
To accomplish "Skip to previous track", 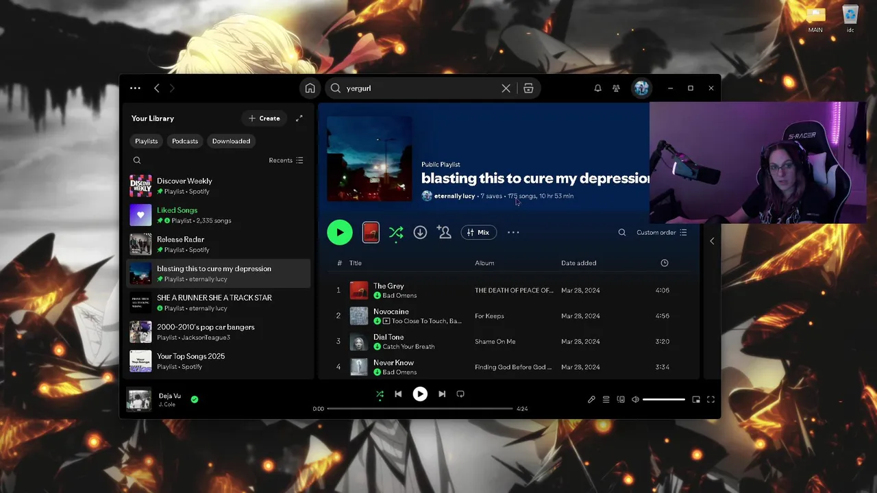I will pyautogui.click(x=398, y=394).
